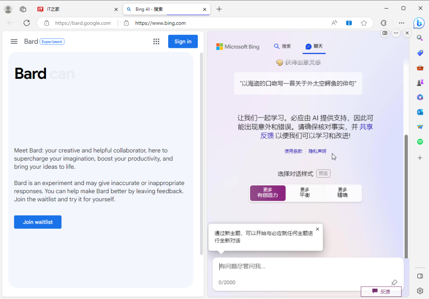Switch to the 聊天 chat tab
429x299 pixels.
pos(314,46)
